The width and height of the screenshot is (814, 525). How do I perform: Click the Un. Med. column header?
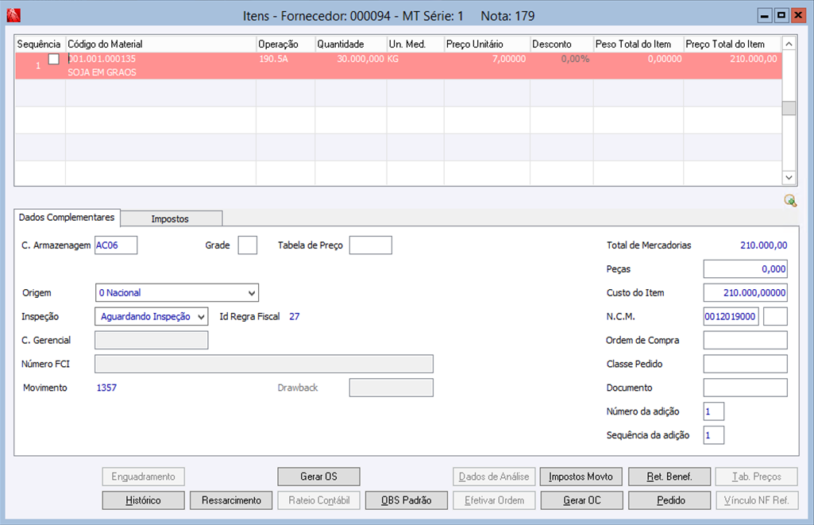click(x=415, y=44)
